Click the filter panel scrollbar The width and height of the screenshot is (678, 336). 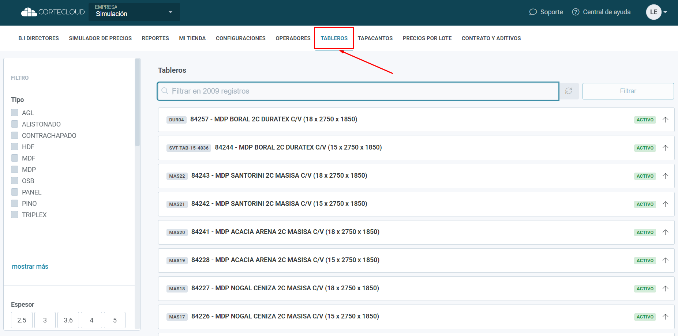(x=138, y=102)
